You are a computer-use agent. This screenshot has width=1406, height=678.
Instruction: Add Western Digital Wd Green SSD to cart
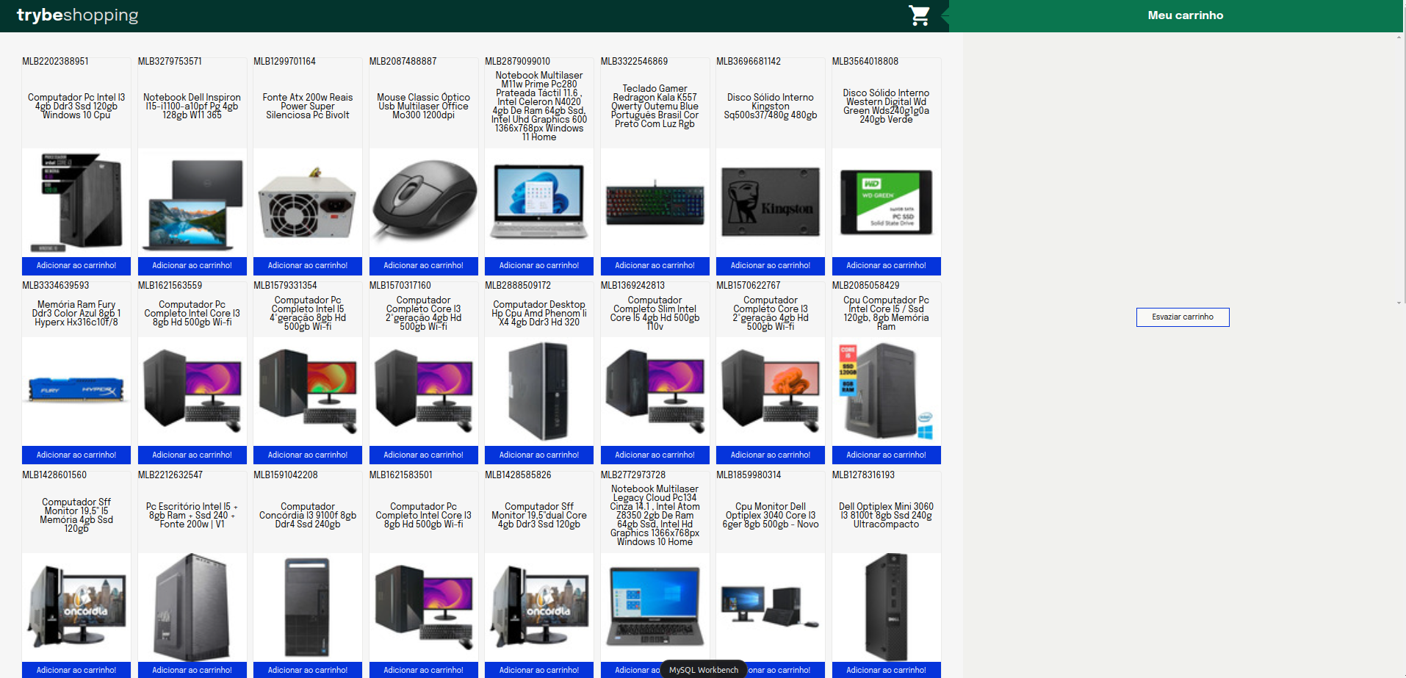[x=886, y=266]
